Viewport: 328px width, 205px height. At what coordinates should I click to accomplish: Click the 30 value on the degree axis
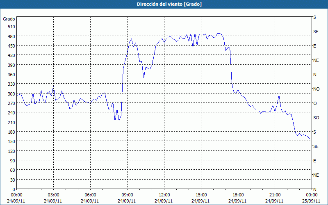pos(13,180)
